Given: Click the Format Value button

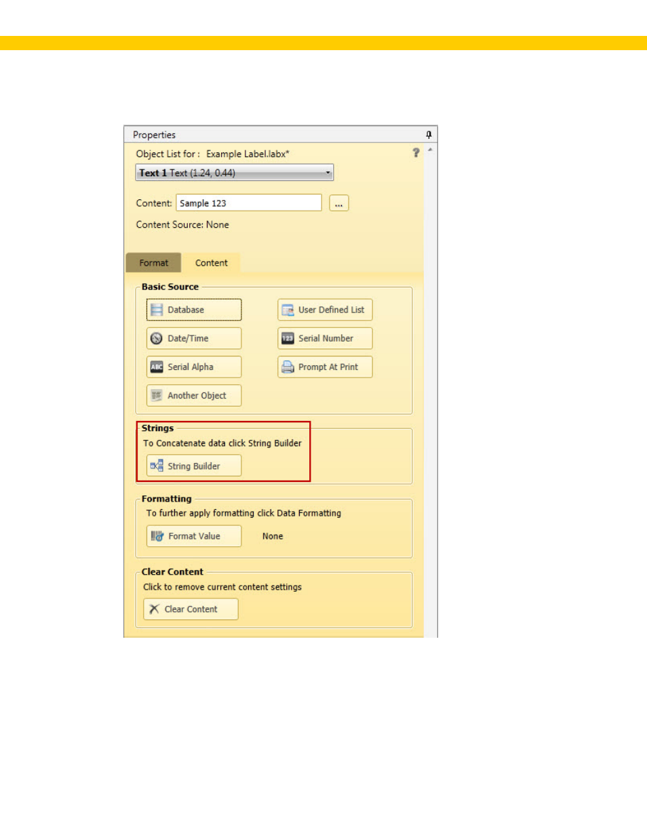Looking at the screenshot, I should pyautogui.click(x=194, y=536).
